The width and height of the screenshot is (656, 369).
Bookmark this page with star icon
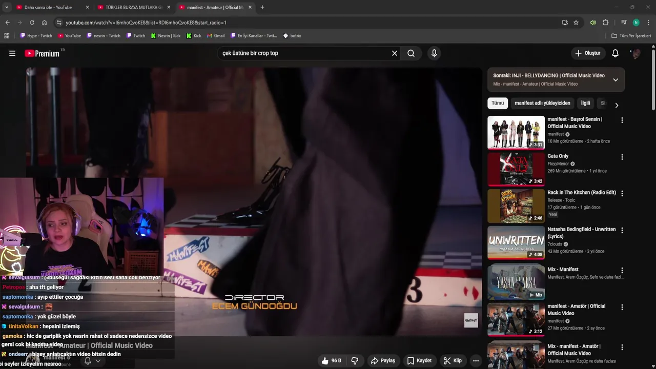pyautogui.click(x=576, y=23)
